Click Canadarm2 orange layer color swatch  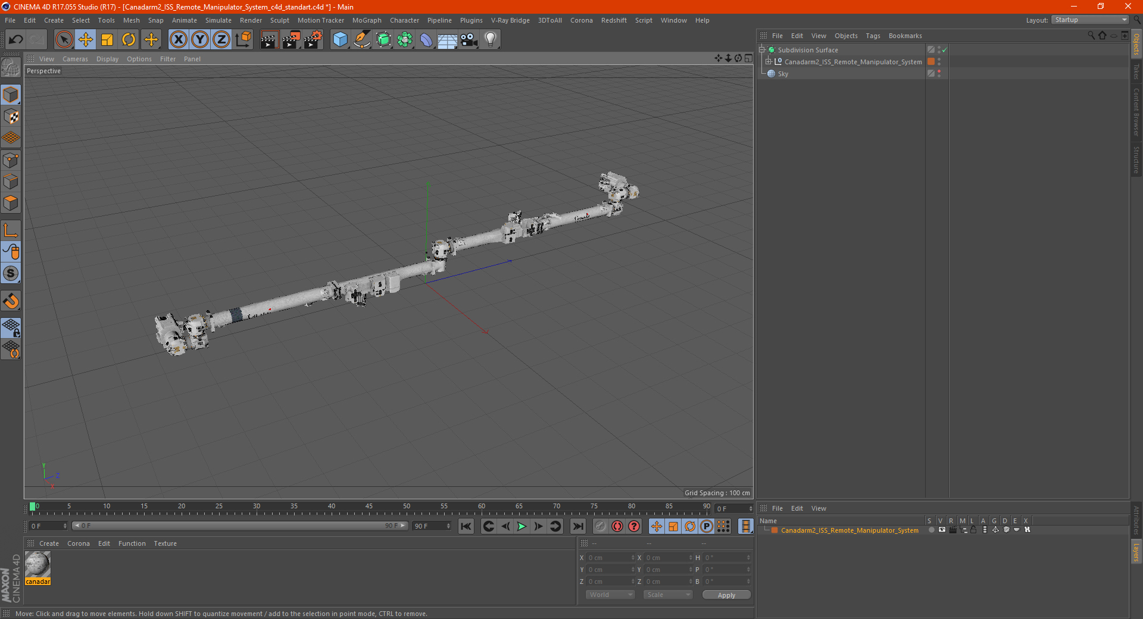(x=931, y=62)
